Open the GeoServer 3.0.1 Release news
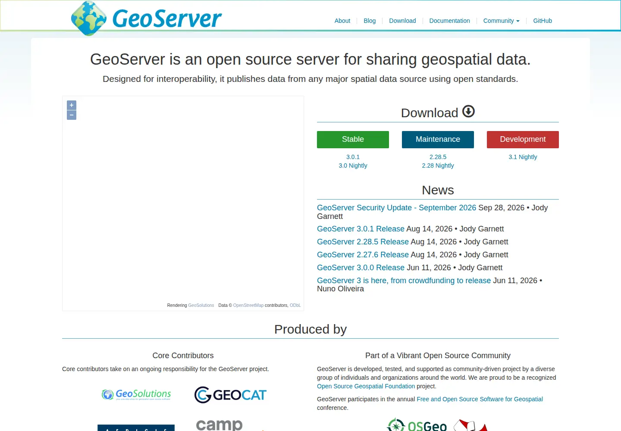 [361, 229]
